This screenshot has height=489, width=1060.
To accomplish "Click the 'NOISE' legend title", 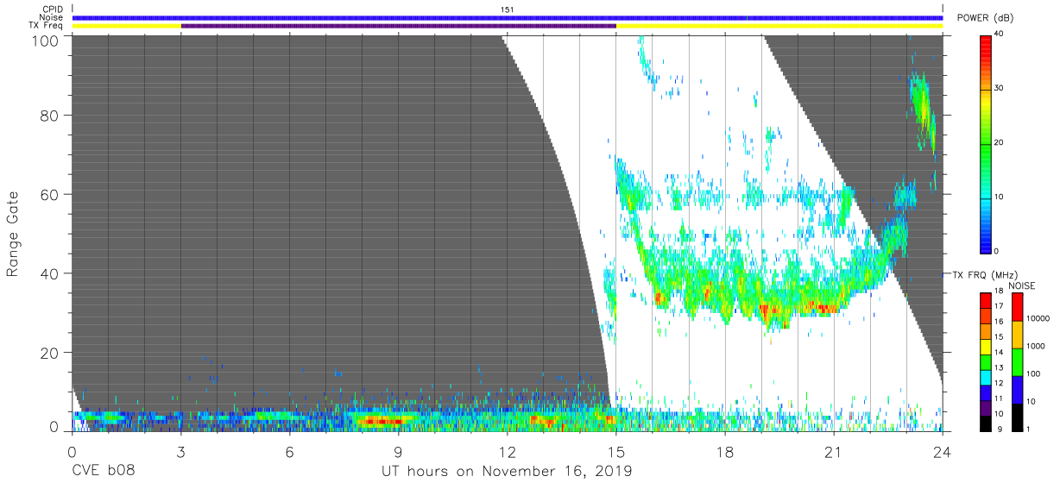I will click(x=1022, y=285).
